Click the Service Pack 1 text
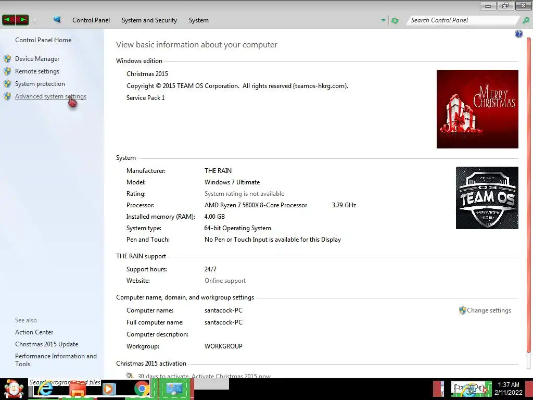This screenshot has height=400, width=533. point(146,98)
